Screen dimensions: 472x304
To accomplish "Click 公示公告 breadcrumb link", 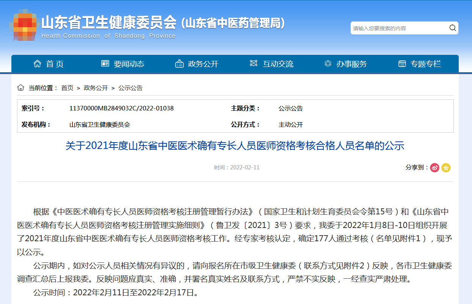I will (130, 88).
